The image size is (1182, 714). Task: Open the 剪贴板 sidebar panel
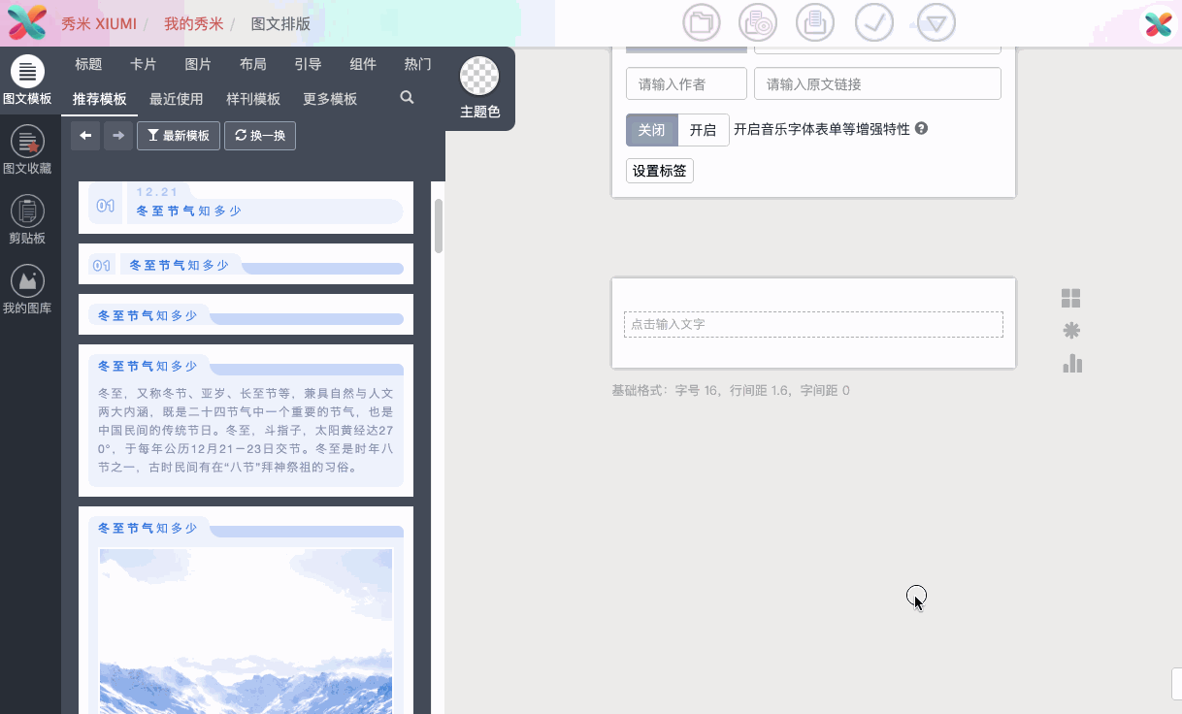pos(27,220)
